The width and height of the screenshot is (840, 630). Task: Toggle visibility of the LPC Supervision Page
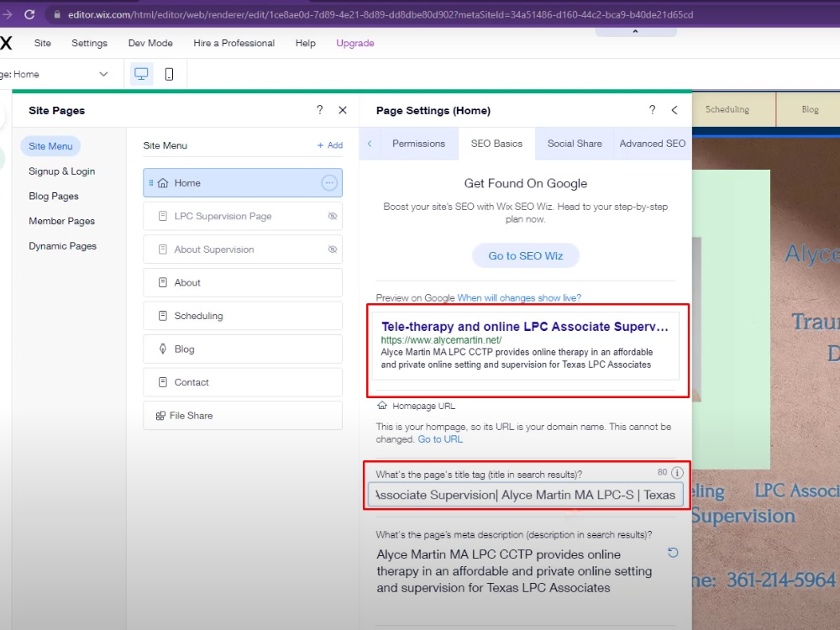pos(332,216)
